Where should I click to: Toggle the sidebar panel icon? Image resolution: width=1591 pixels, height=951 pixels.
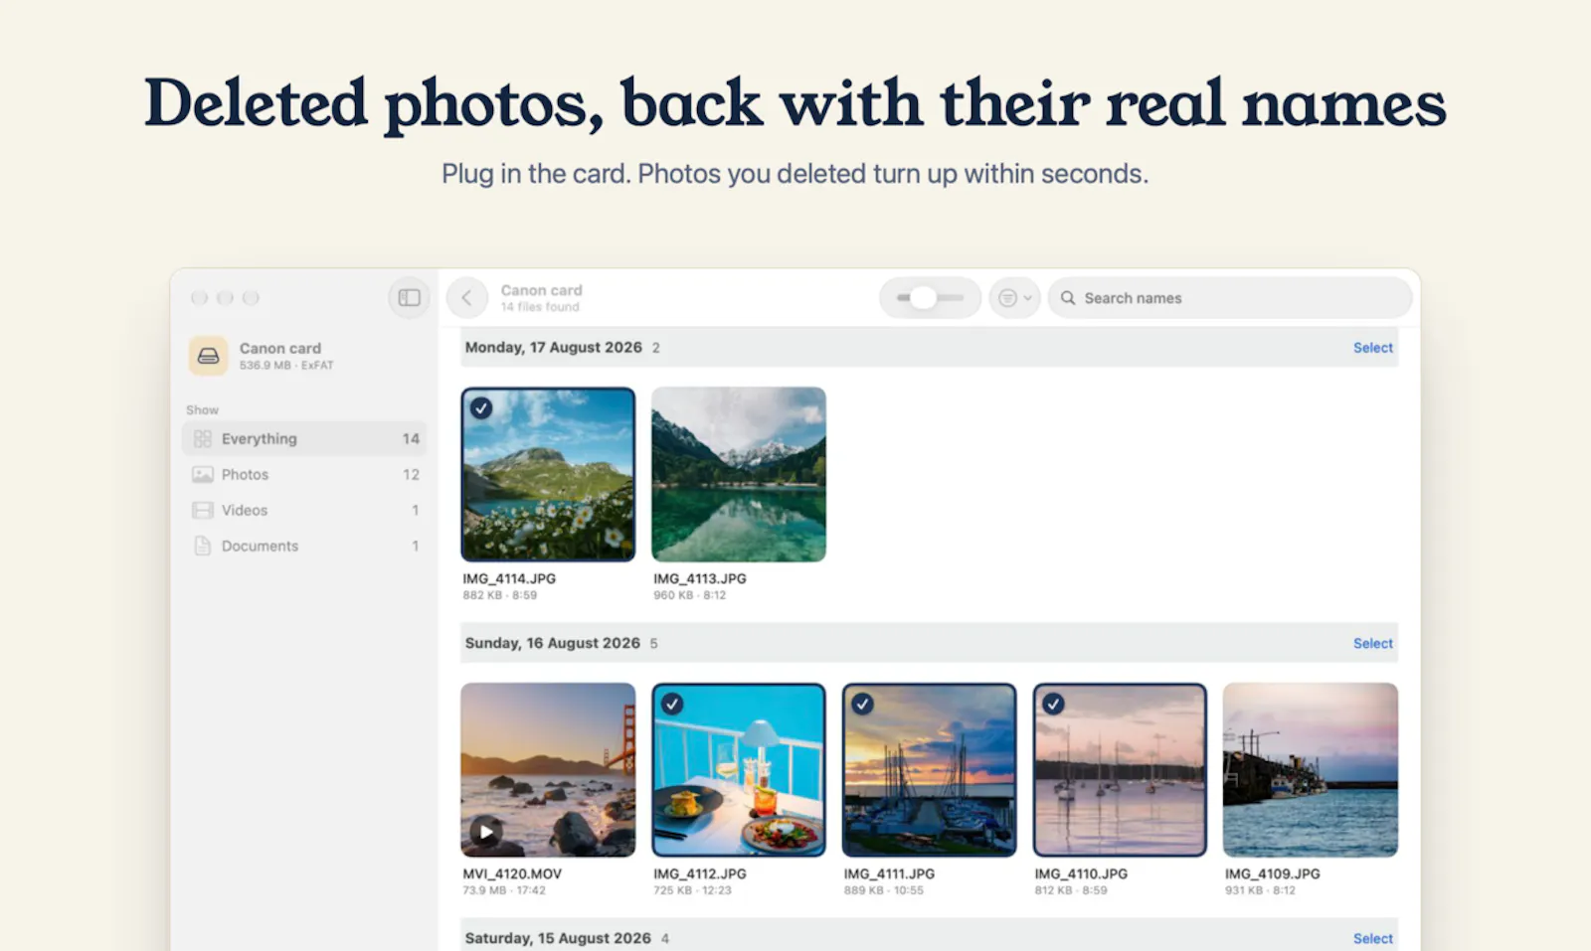click(409, 297)
